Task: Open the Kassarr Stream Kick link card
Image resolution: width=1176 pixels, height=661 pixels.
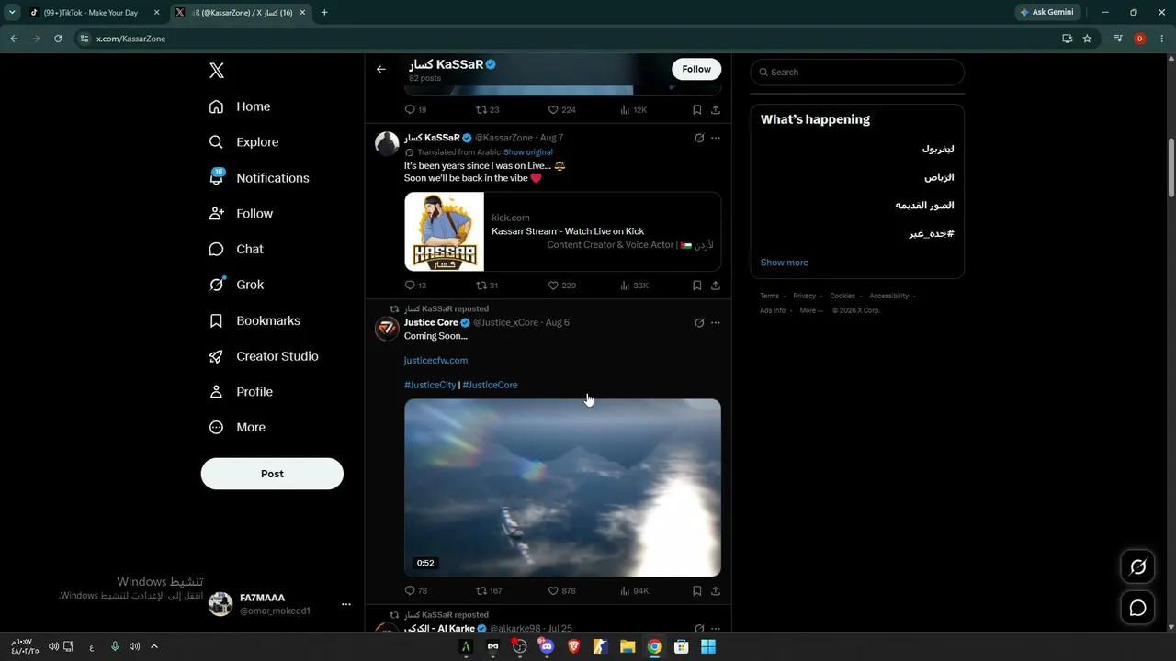Action: pos(562,231)
